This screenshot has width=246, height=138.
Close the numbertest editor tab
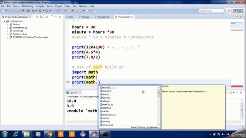[132, 17]
